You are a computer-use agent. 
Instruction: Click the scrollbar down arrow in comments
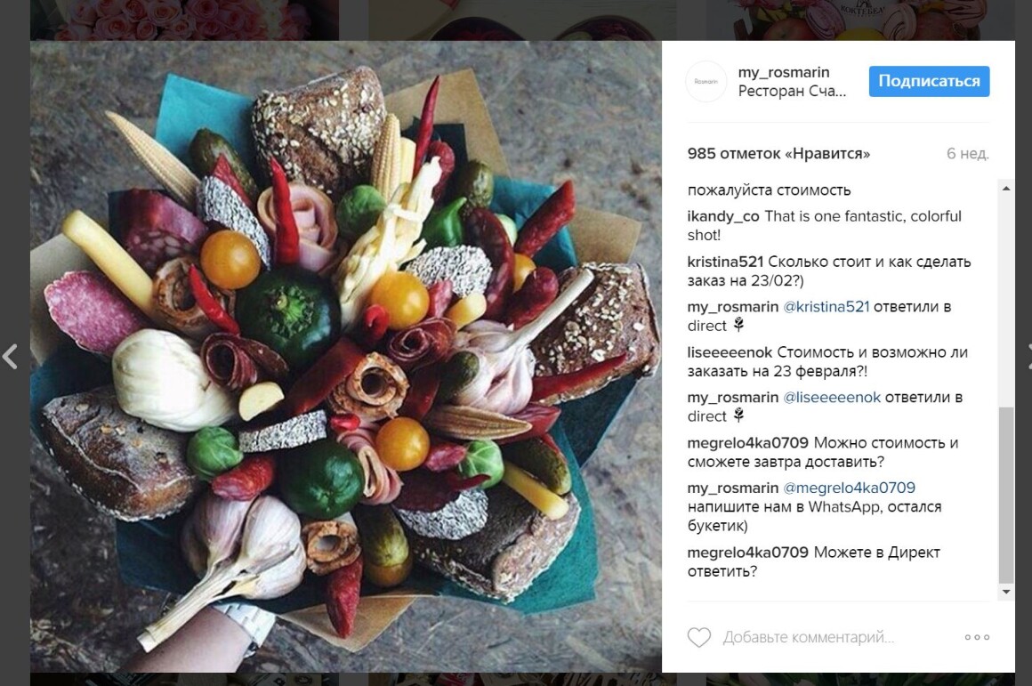point(1005,592)
